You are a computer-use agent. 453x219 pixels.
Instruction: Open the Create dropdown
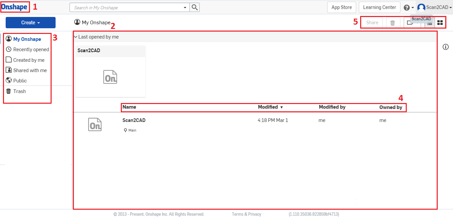coord(31,23)
